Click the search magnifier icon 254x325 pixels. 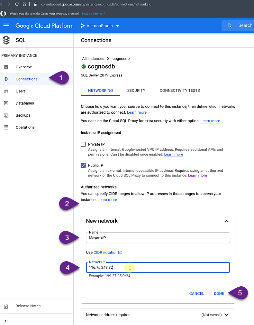(x=229, y=26)
